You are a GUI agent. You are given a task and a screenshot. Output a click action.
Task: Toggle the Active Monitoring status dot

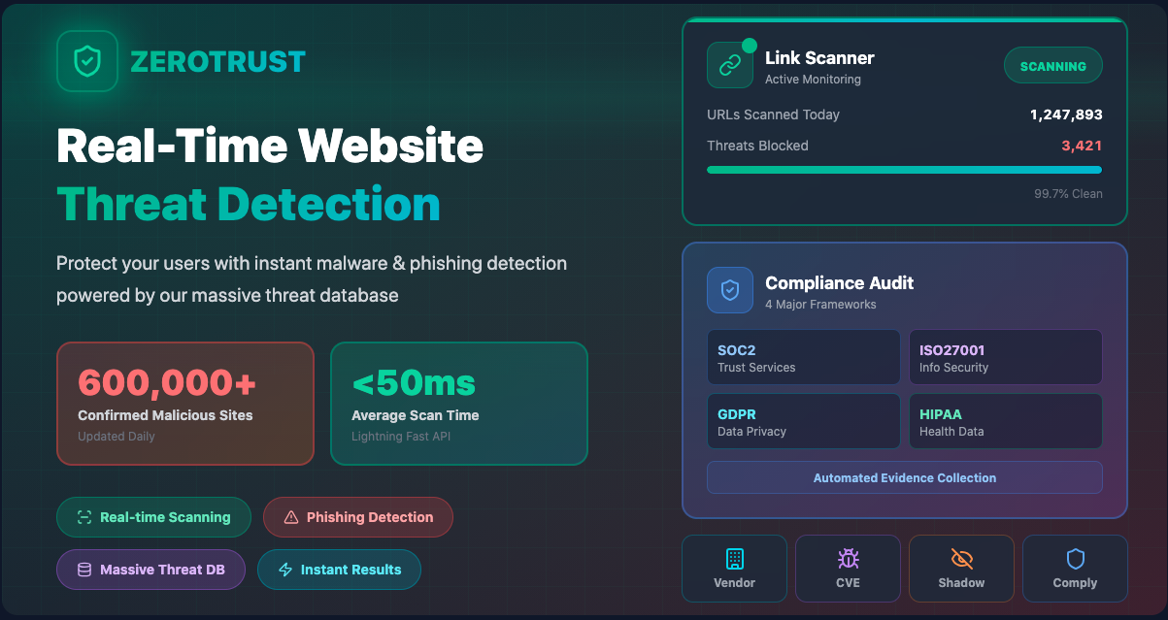748,44
